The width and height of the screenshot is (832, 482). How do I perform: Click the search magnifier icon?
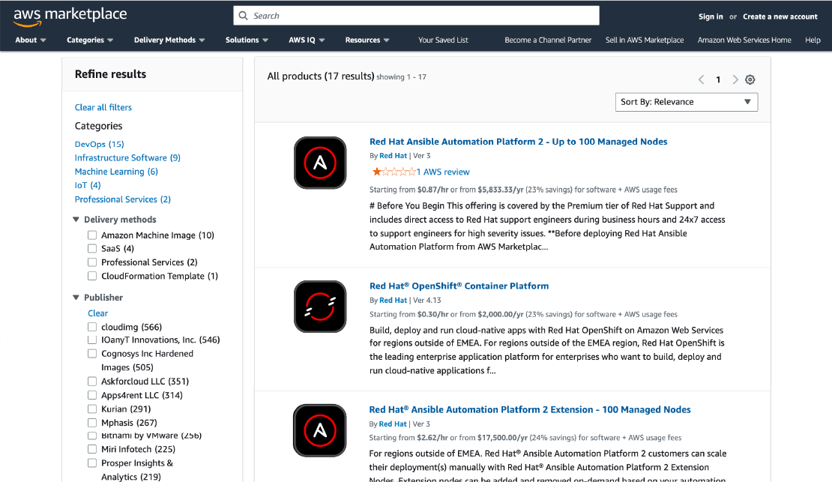243,15
